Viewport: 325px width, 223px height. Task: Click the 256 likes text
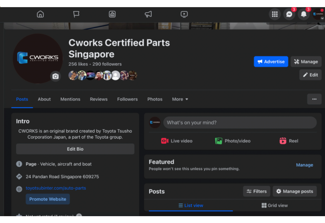(78, 64)
